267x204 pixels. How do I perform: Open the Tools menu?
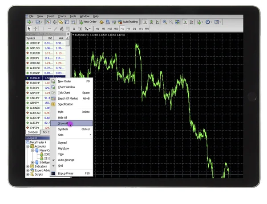[73, 16]
